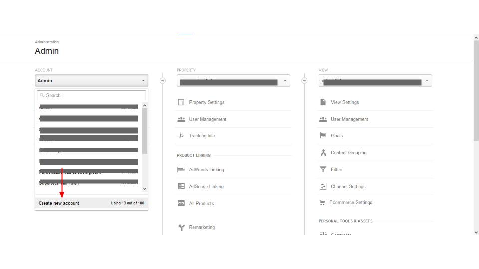Screen dimensions: 479x269
Task: Click the AdWords Linking icon
Action: point(181,169)
